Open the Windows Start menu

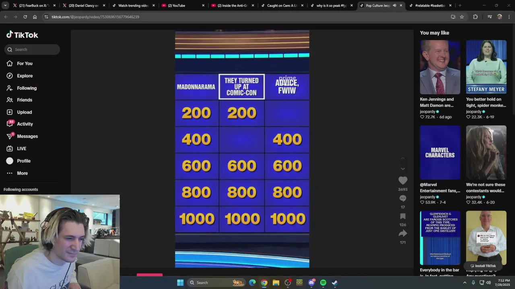pyautogui.click(x=180, y=283)
